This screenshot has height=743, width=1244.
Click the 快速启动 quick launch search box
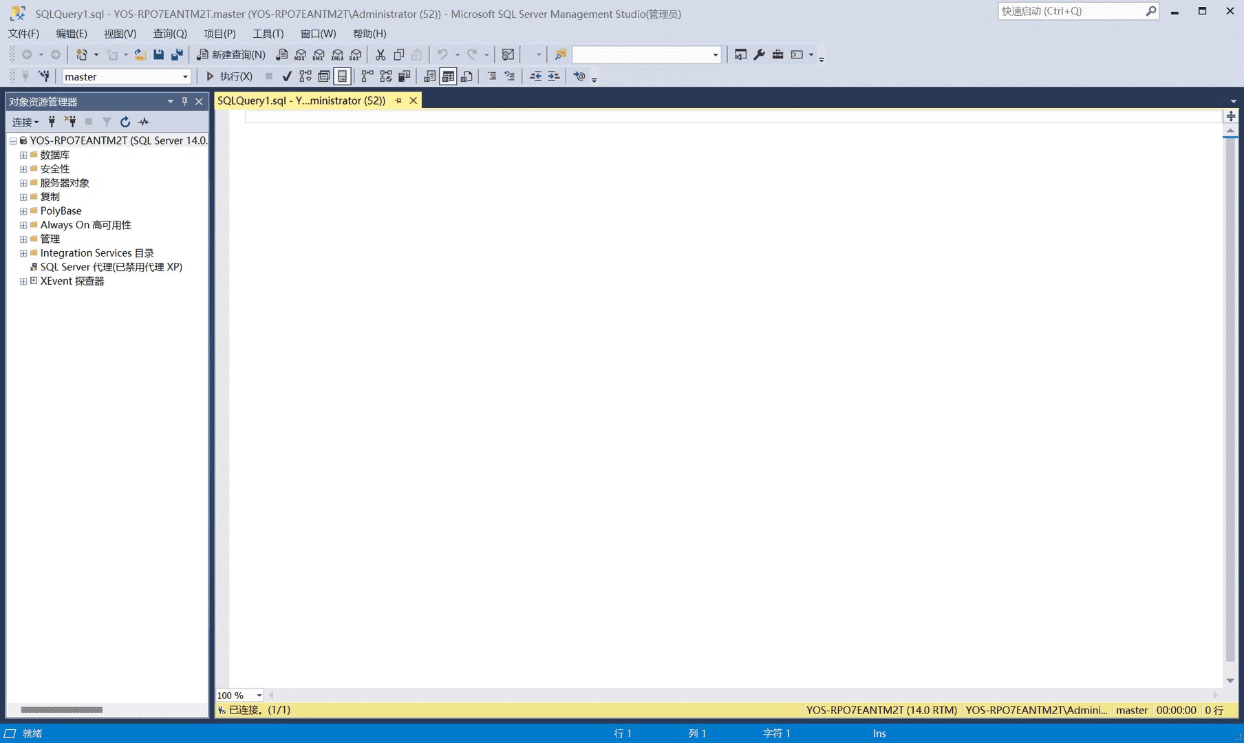1078,11
